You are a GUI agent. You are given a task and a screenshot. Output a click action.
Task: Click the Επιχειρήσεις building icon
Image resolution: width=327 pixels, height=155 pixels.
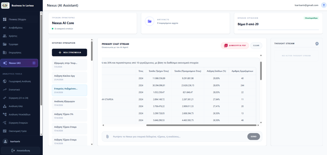click(4, 53)
